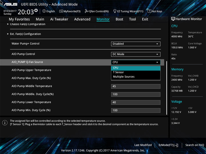Viewport: 206px width, 154px height.
Task: Click AIO Pump Middle Duty Cycle field
Action: tap(136, 94)
